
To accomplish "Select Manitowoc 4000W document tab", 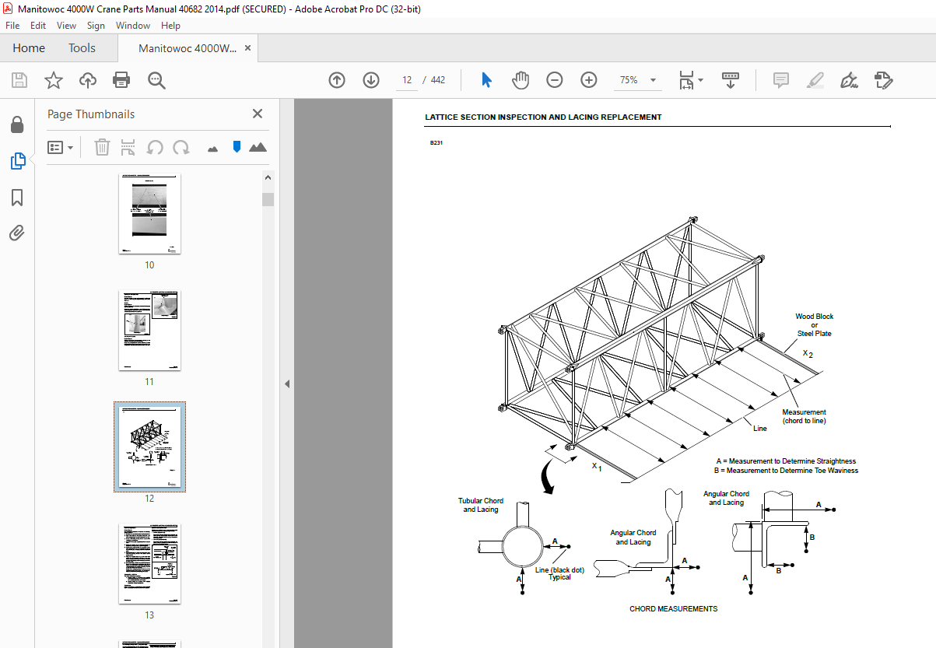I will point(188,48).
